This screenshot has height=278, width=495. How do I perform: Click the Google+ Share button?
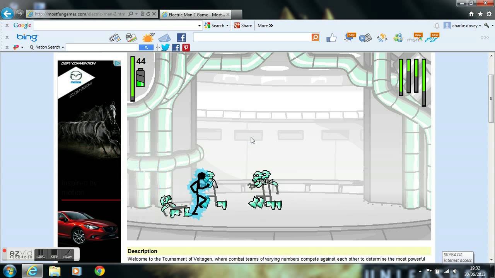click(243, 25)
